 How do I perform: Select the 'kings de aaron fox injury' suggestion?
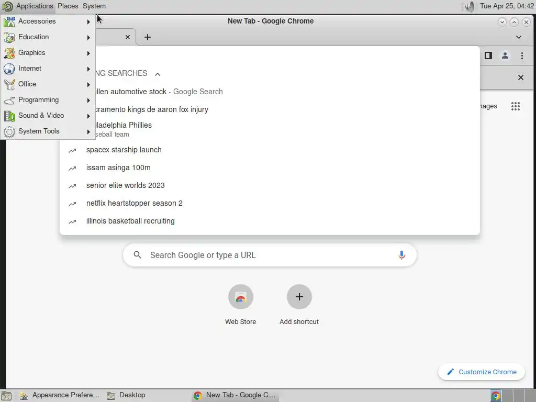[x=270, y=109]
